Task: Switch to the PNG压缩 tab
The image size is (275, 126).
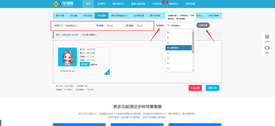Action: click(87, 15)
